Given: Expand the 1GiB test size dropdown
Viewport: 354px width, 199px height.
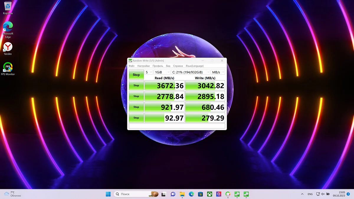Looking at the screenshot, I should (x=162, y=72).
